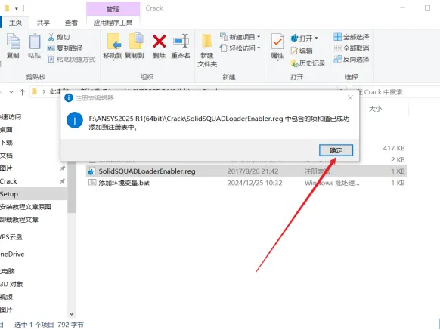Screen dimensions: 440x330
Task: Open the Open (打开) dropdown arrow
Action: (x=316, y=38)
